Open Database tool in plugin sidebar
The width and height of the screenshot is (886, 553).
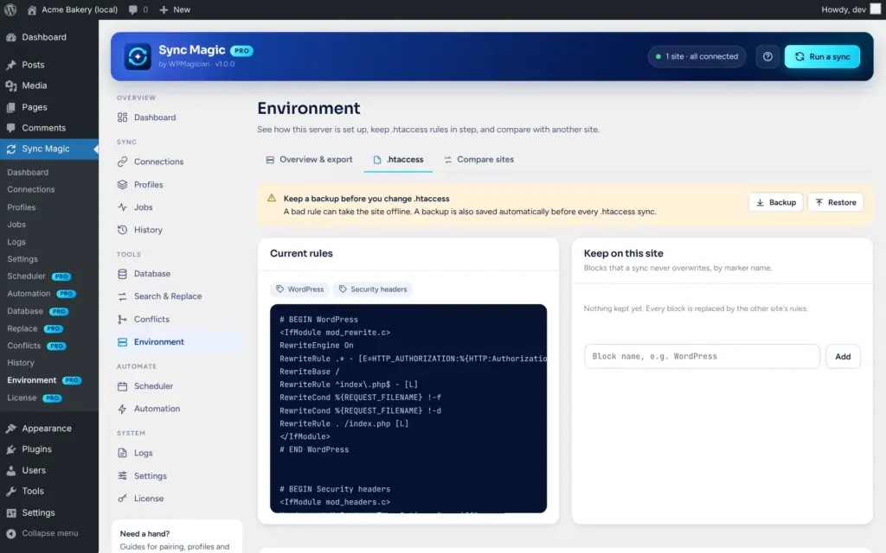[x=177, y=274]
